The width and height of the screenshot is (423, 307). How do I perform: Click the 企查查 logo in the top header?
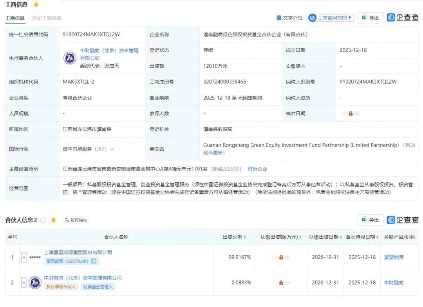click(403, 18)
